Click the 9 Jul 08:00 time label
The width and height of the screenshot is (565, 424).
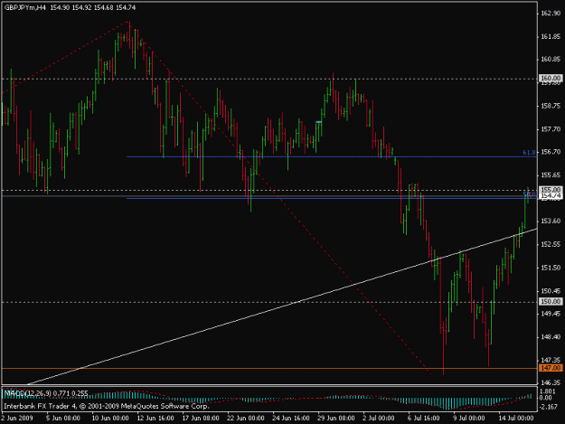pyautogui.click(x=469, y=418)
